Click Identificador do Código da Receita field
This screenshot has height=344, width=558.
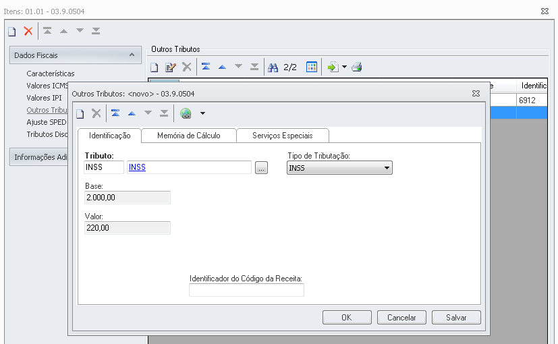pos(247,290)
